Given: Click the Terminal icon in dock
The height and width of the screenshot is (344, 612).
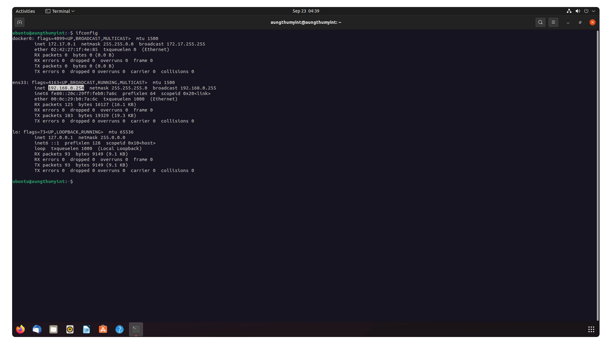Looking at the screenshot, I should point(136,329).
